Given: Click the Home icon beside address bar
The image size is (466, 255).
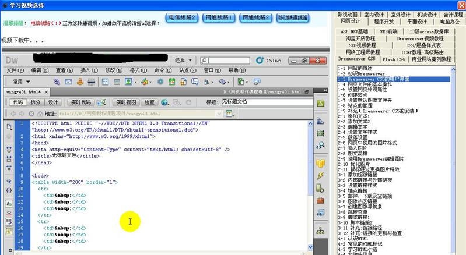Looking at the screenshot, I should click(x=40, y=114).
